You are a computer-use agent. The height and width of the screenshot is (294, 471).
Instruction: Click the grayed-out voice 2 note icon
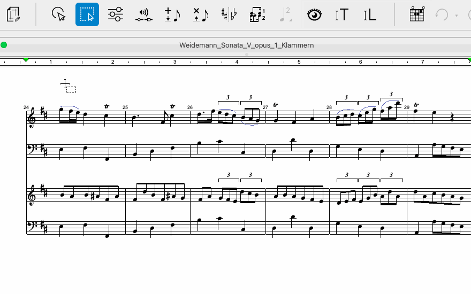285,14
